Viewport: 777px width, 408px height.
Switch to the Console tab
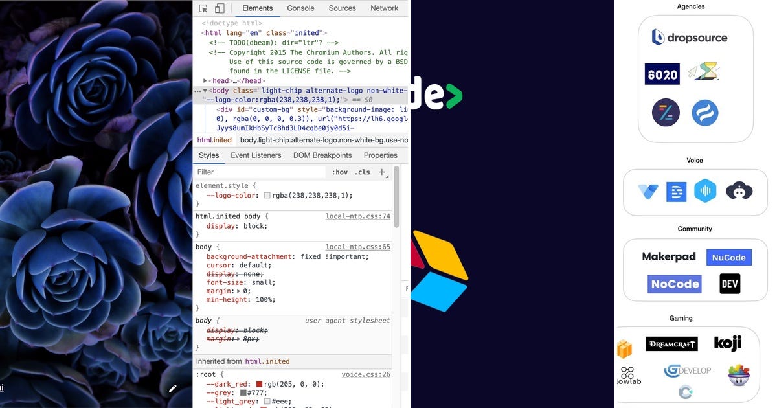click(300, 8)
